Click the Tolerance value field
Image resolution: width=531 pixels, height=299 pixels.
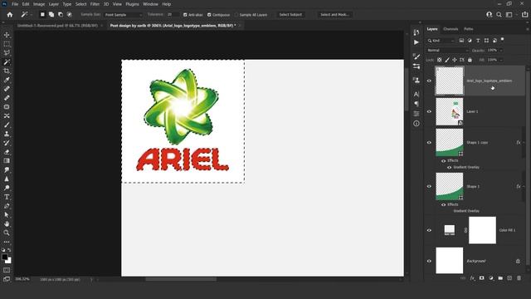click(x=173, y=15)
